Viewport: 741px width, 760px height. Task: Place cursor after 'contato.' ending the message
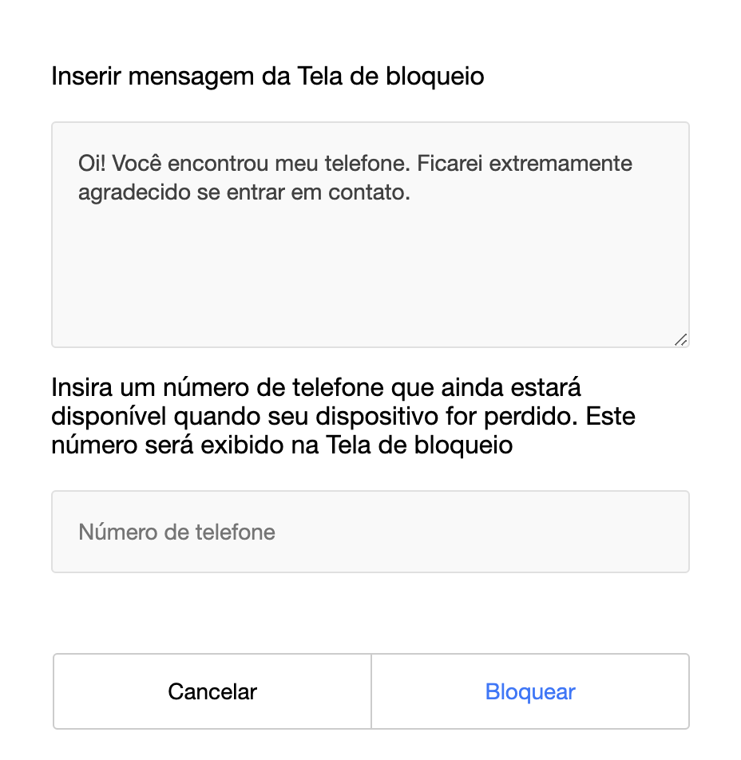(412, 192)
